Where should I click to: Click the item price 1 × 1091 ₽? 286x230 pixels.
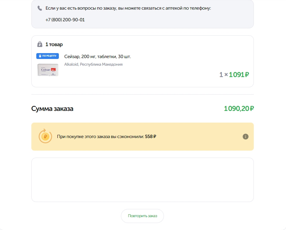point(234,74)
